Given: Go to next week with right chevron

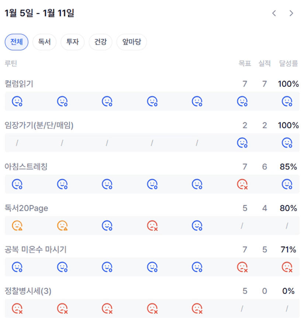Looking at the screenshot, I should [291, 13].
